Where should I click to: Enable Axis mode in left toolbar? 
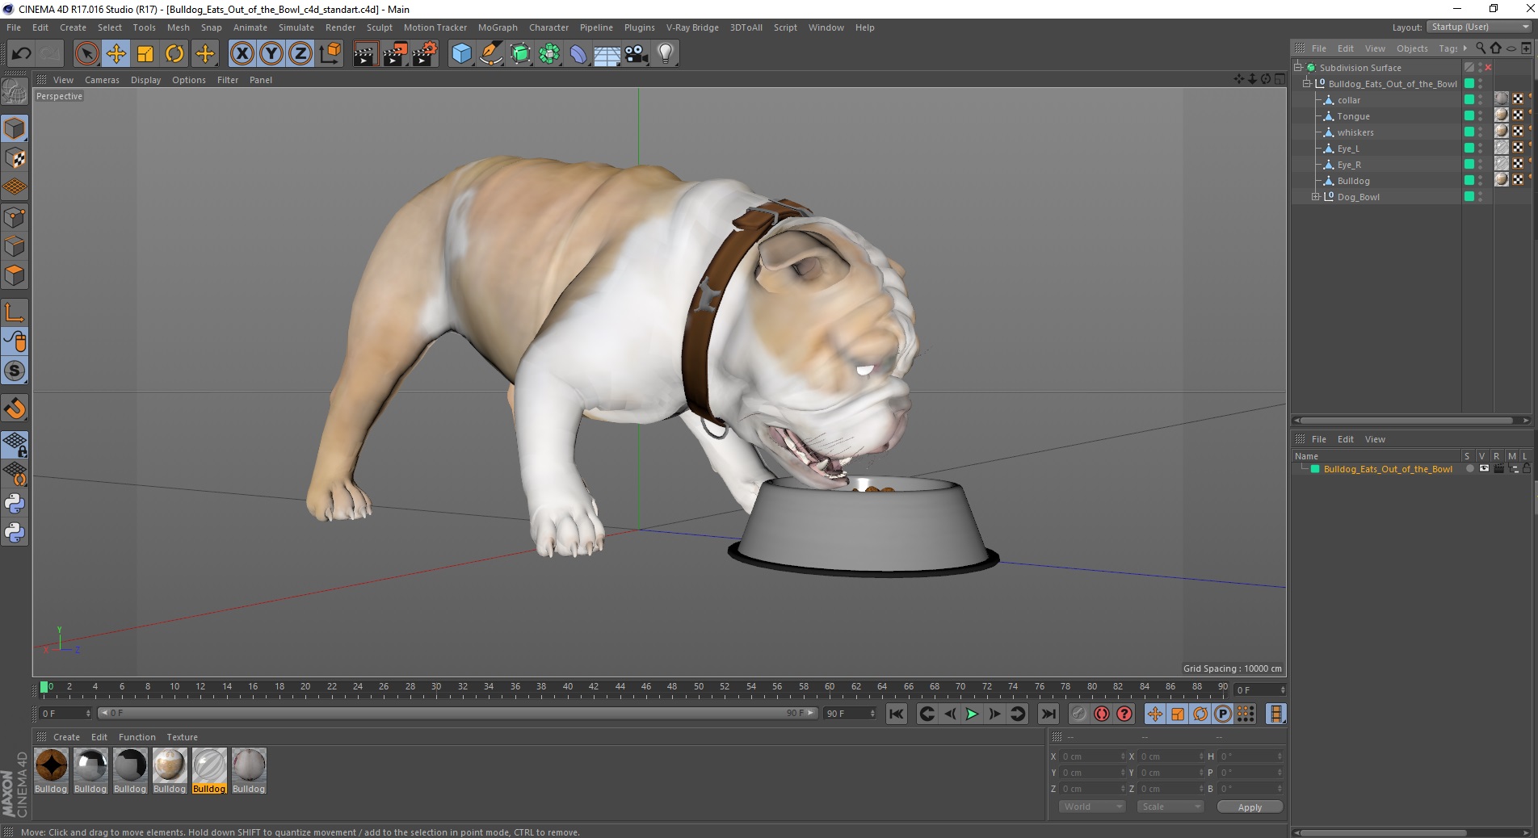pyautogui.click(x=15, y=312)
